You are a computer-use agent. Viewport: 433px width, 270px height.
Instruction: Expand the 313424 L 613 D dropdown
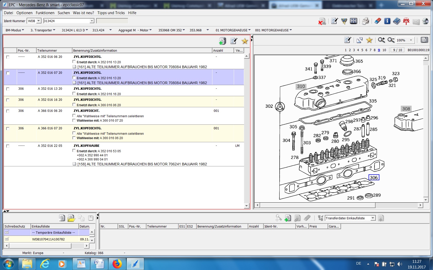coord(75,30)
